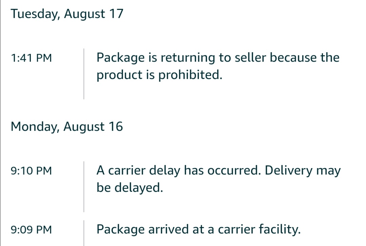
Task: Click the vertical divider beside 9:09 PM
Action: point(84,233)
